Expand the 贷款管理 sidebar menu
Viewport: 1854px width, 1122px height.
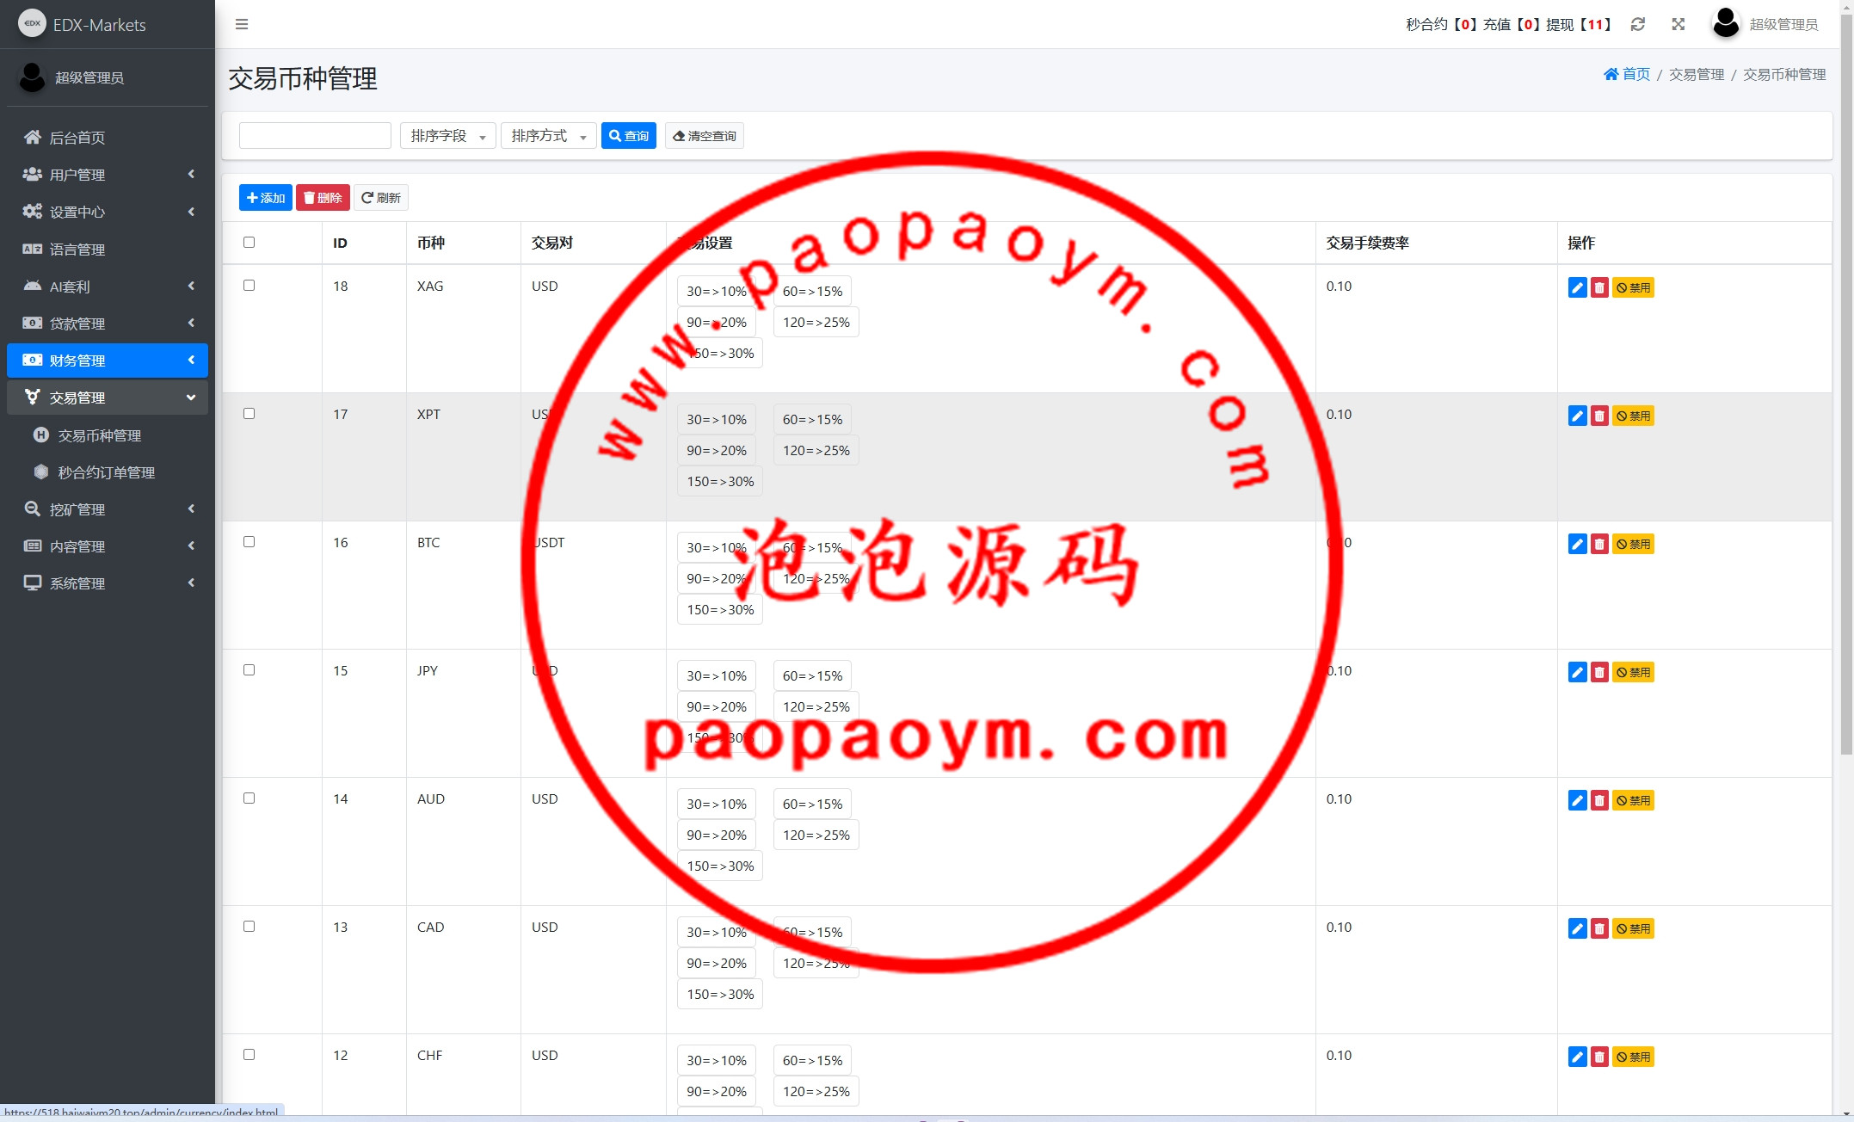[108, 324]
